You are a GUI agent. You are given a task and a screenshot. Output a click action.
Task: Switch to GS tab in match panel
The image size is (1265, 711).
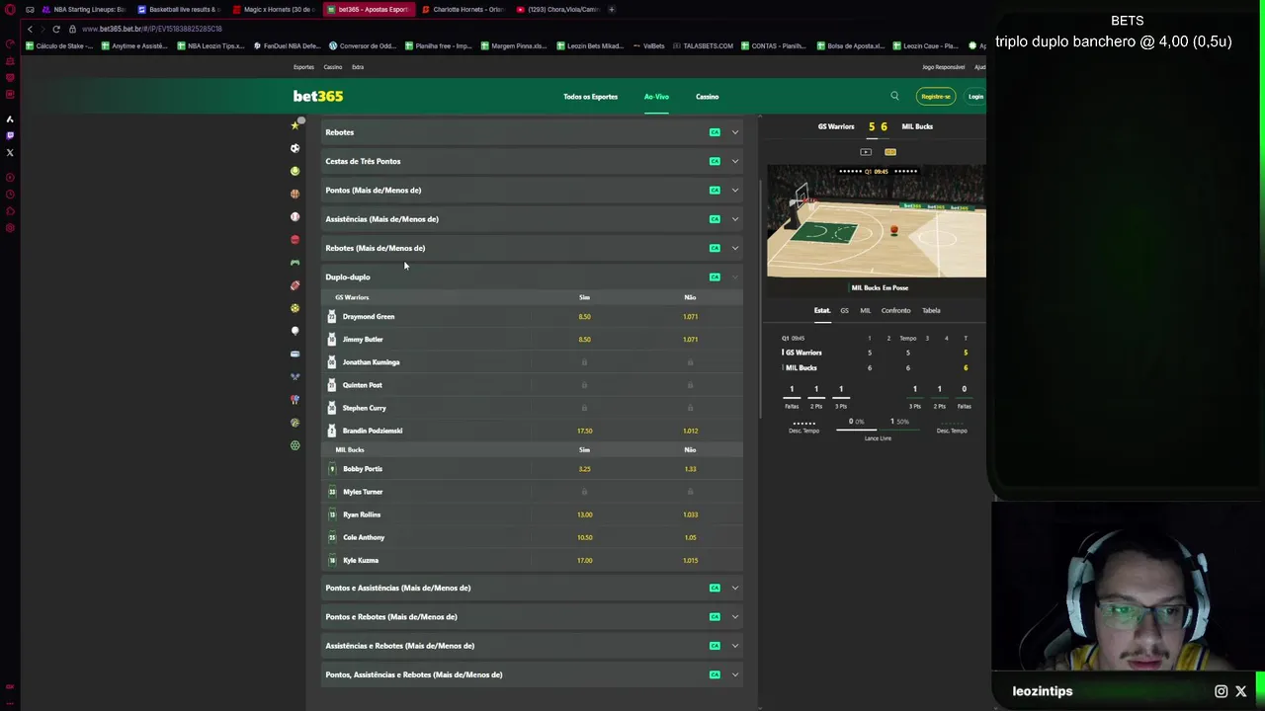[x=844, y=310]
